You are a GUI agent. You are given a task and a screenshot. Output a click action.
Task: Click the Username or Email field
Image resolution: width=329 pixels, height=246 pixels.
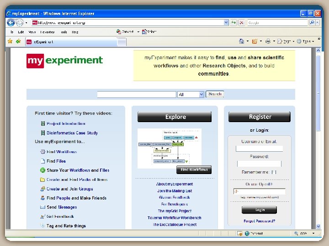[x=260, y=149]
